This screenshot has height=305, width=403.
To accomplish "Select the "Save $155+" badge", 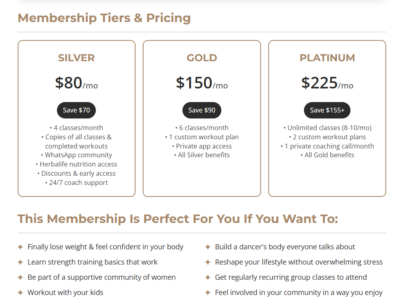I will [x=327, y=110].
